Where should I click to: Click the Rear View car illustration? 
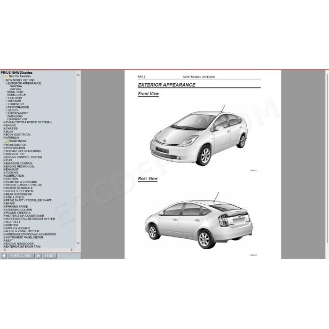(199, 221)
